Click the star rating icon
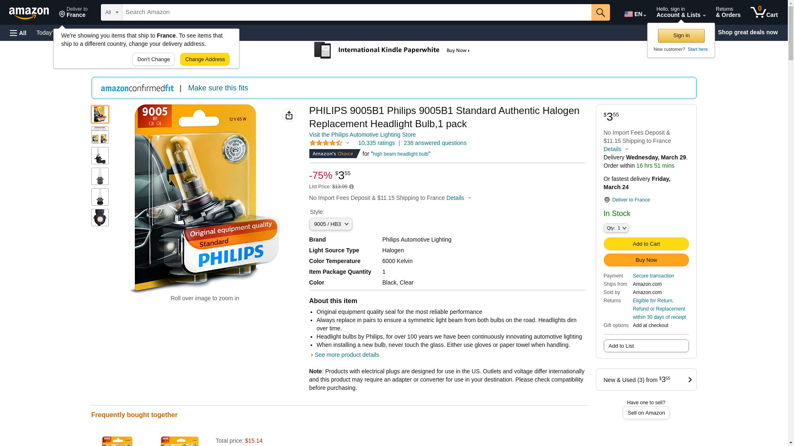 (326, 143)
